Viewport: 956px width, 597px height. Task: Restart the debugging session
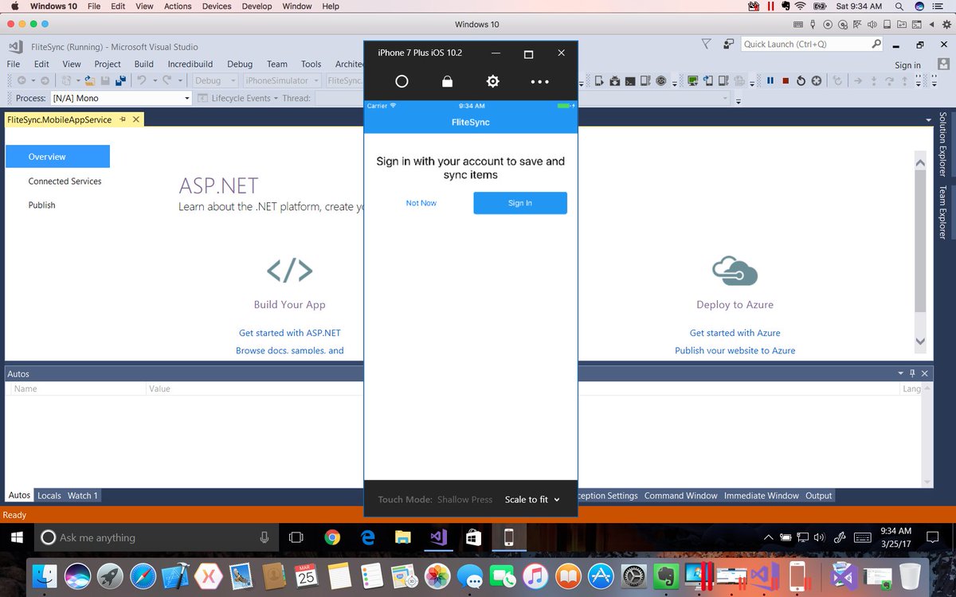tap(801, 80)
